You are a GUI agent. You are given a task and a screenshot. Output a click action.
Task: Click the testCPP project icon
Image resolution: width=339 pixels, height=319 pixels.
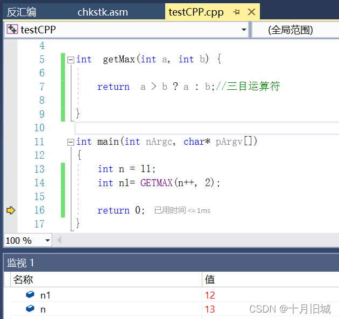[12, 30]
